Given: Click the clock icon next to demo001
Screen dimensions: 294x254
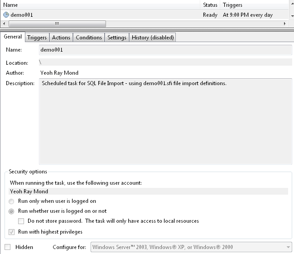Looking at the screenshot, I should coord(6,15).
